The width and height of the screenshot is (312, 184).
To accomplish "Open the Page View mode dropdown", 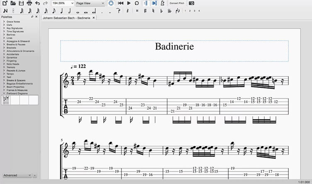I will click(90, 3).
